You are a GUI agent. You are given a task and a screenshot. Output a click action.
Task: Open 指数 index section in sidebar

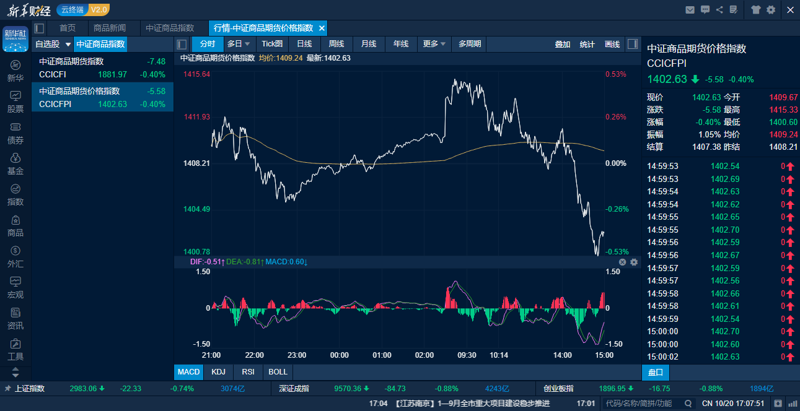(x=15, y=195)
